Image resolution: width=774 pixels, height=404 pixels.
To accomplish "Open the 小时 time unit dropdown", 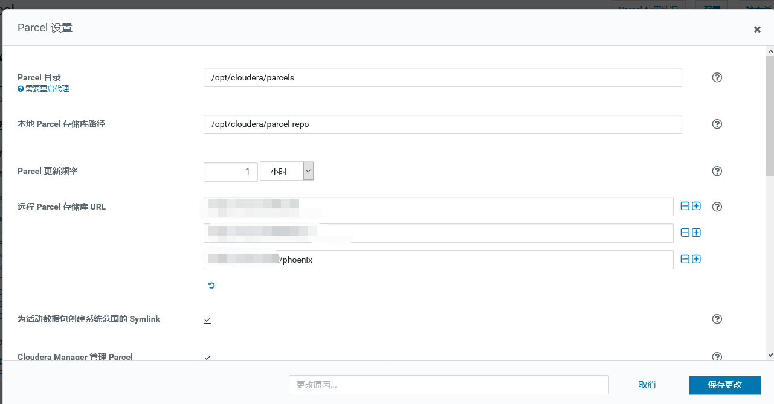I will 287,171.
